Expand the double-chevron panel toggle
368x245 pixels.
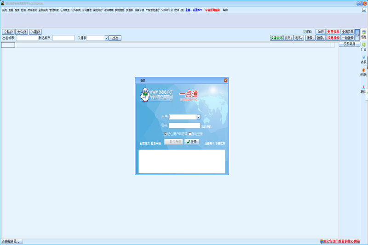357,35
